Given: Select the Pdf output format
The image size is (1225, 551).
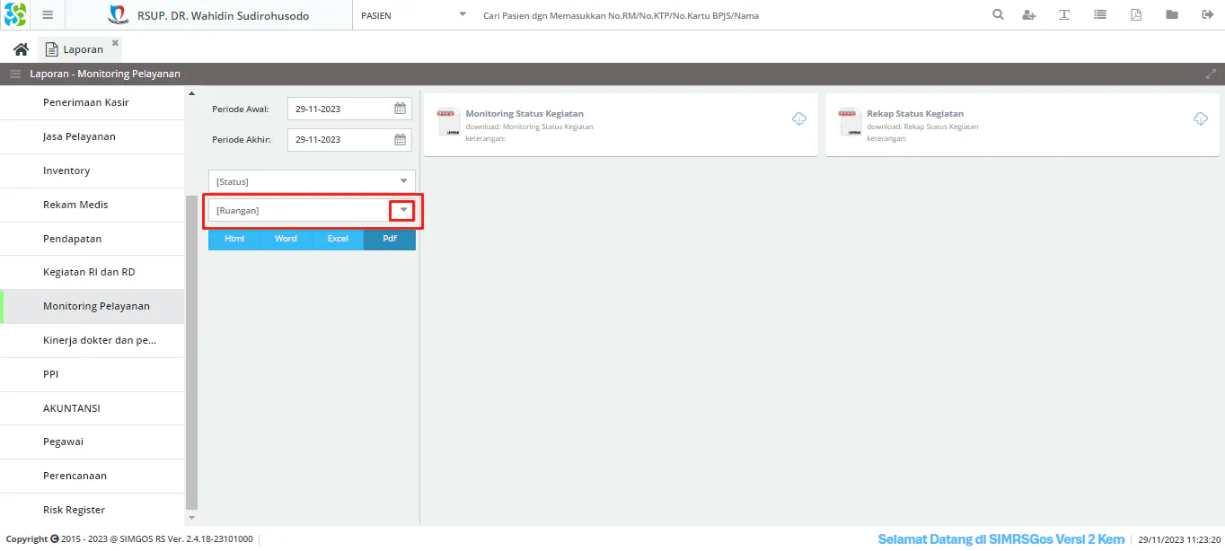Looking at the screenshot, I should click(x=390, y=240).
